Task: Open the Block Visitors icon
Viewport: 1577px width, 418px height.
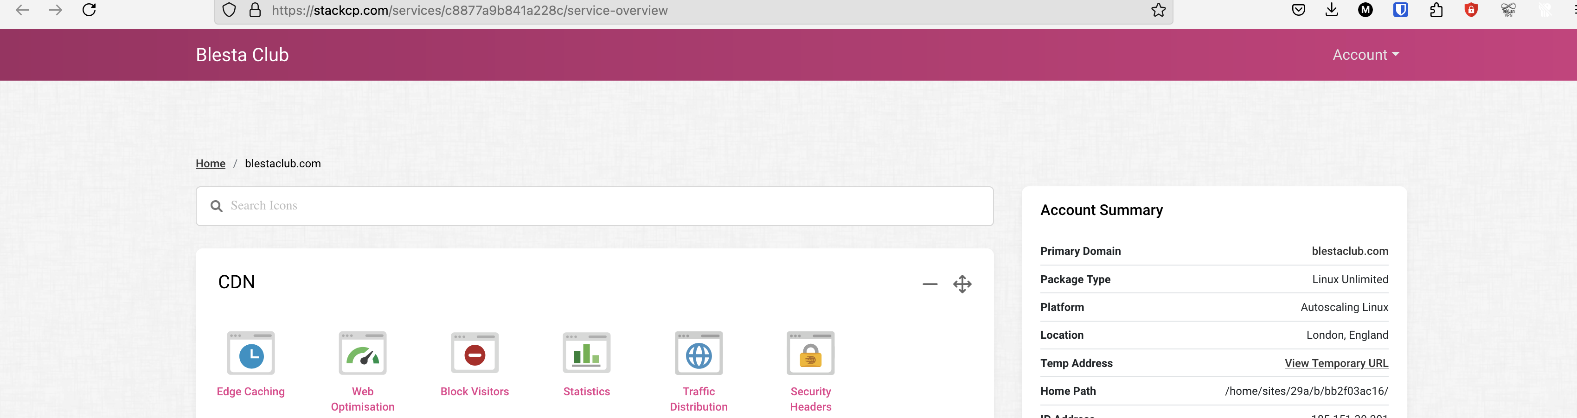Action: [x=474, y=353]
